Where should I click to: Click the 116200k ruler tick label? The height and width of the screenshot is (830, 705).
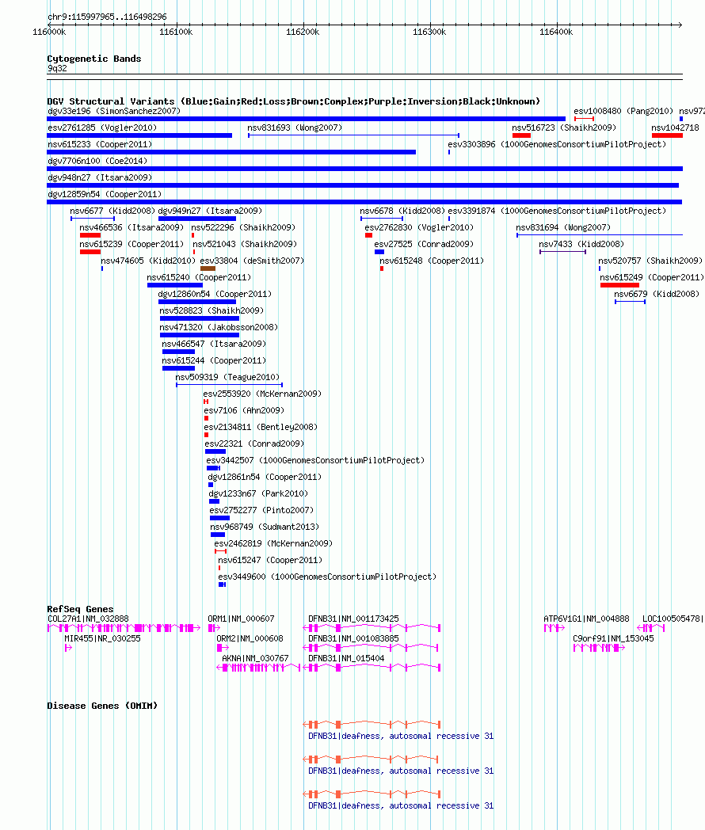click(303, 32)
